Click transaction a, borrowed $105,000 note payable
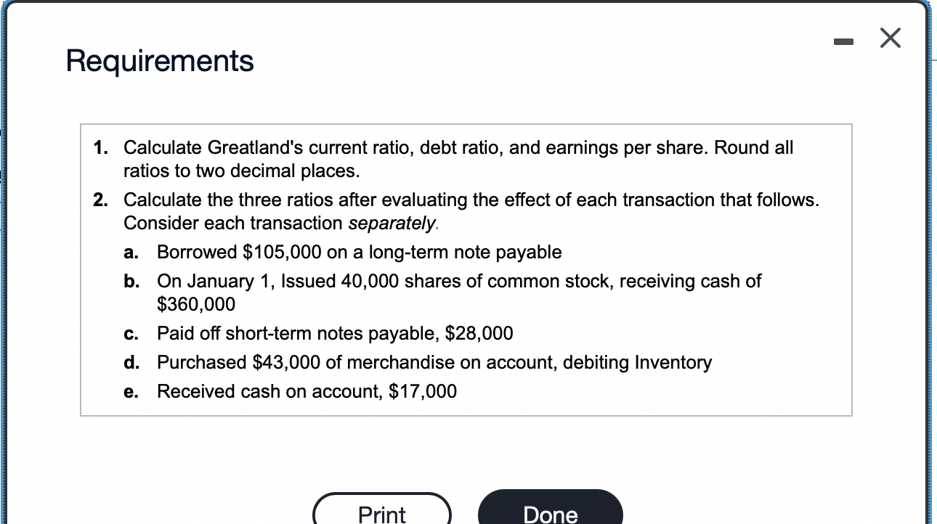Viewport: 937px width, 524px height. pos(359,253)
